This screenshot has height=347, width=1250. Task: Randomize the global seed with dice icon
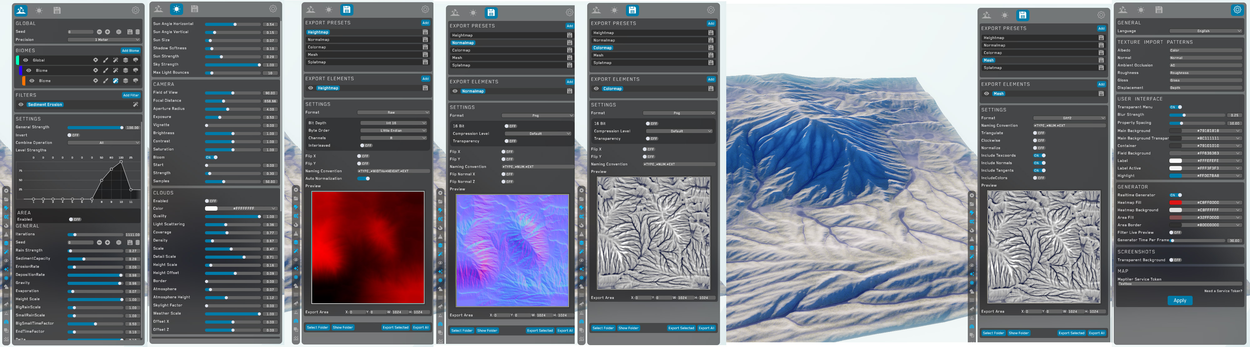click(118, 32)
